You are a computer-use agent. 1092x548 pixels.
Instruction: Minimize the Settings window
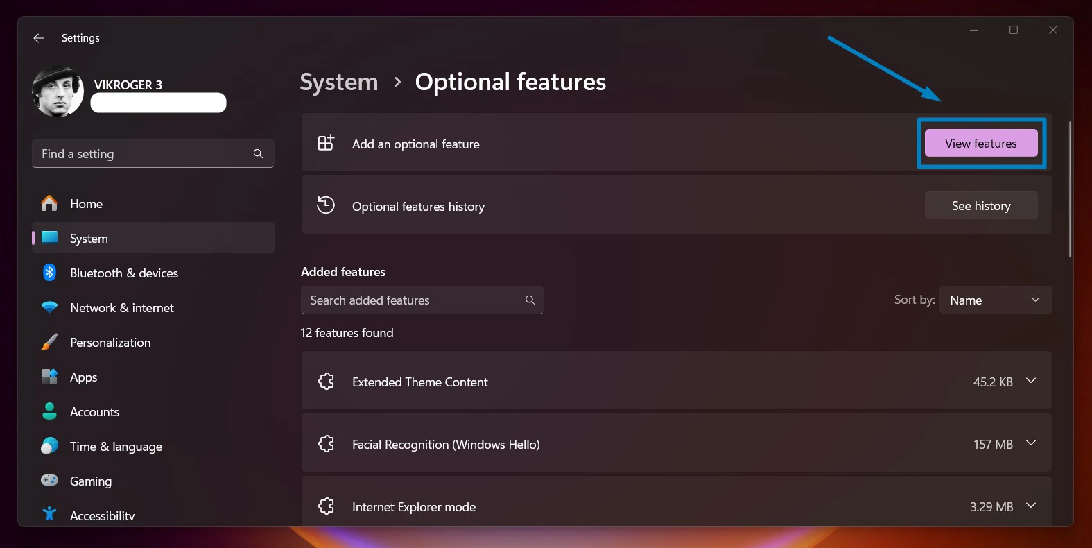point(974,30)
